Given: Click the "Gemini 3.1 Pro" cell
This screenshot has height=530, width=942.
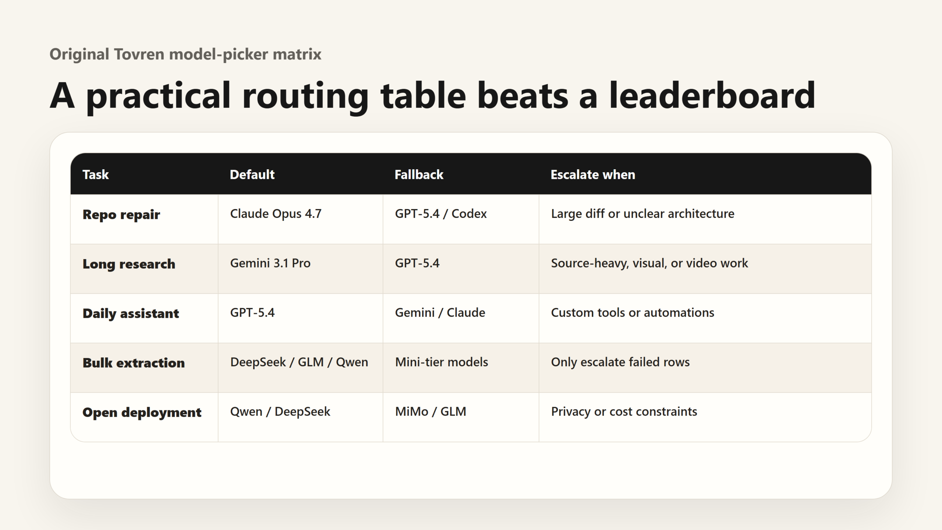Looking at the screenshot, I should click(x=270, y=263).
